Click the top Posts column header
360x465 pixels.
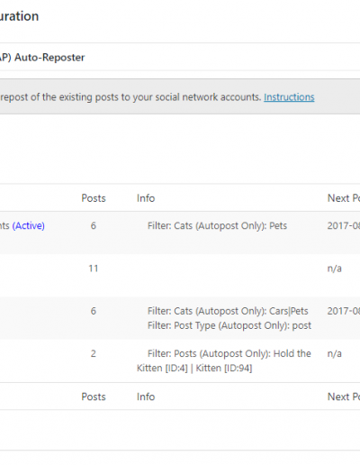94,198
